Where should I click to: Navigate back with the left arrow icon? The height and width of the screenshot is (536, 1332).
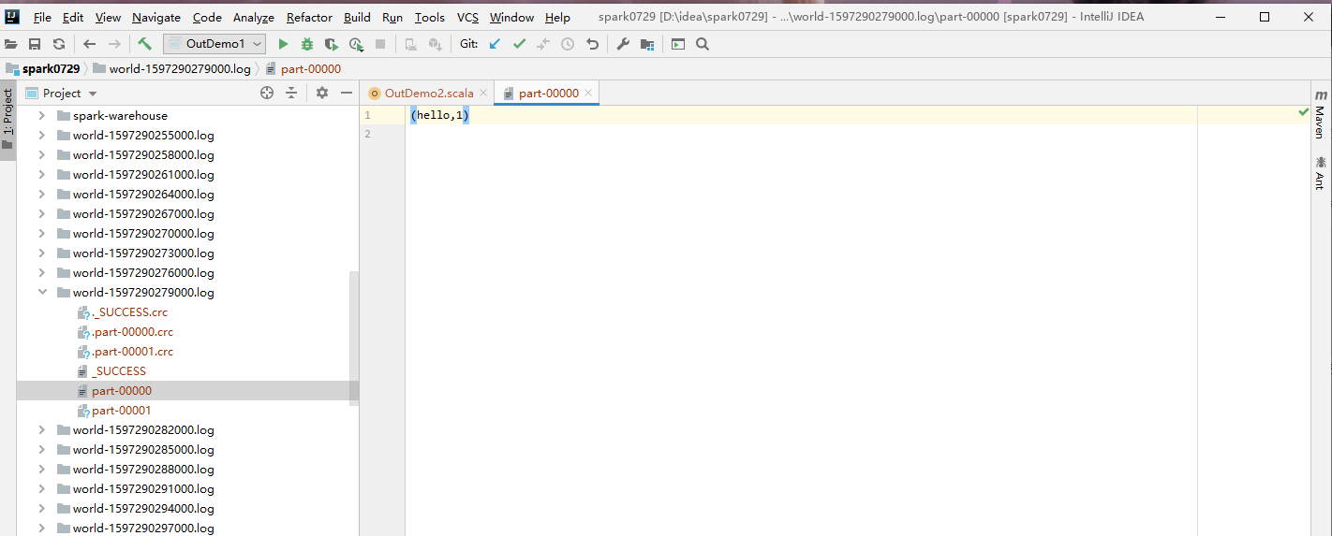90,44
